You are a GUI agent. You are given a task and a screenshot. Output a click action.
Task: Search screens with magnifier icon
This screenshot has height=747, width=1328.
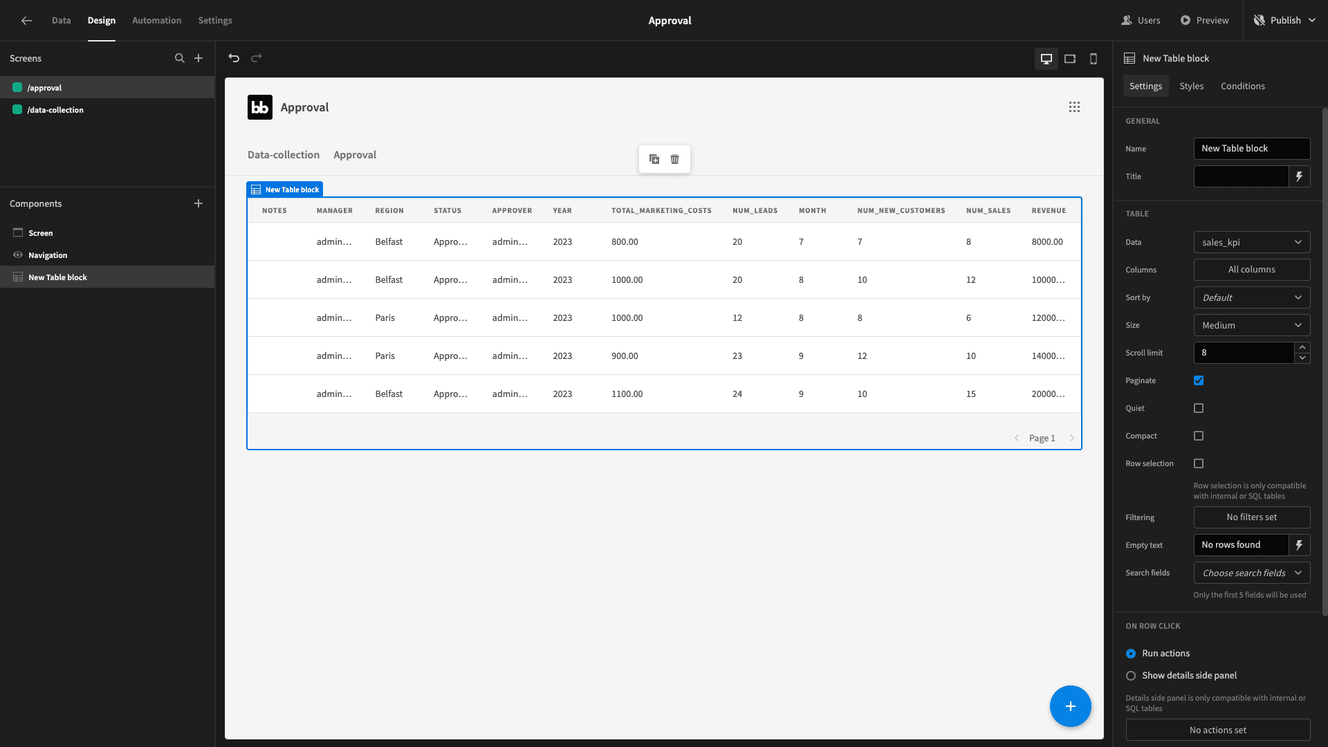[180, 58]
